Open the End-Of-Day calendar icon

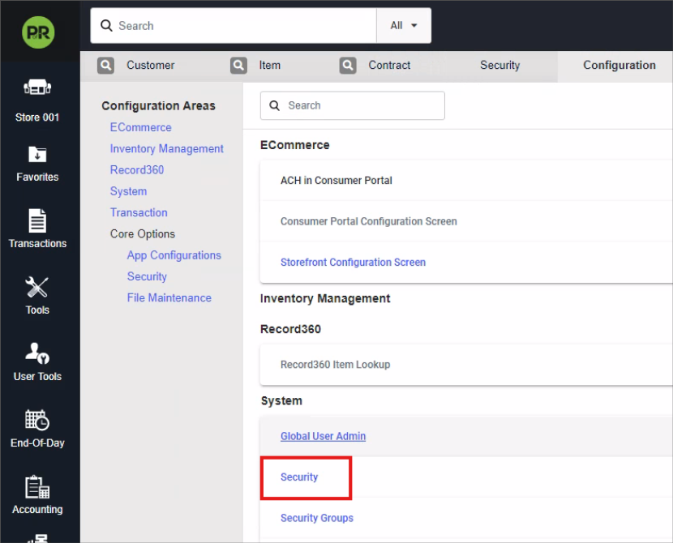point(37,420)
